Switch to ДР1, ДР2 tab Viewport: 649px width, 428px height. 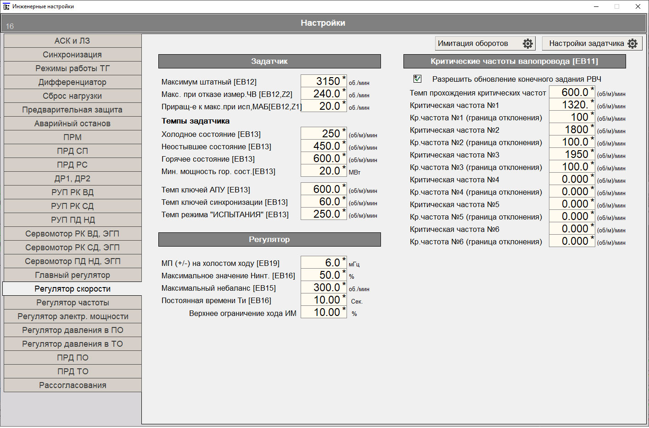tap(73, 179)
